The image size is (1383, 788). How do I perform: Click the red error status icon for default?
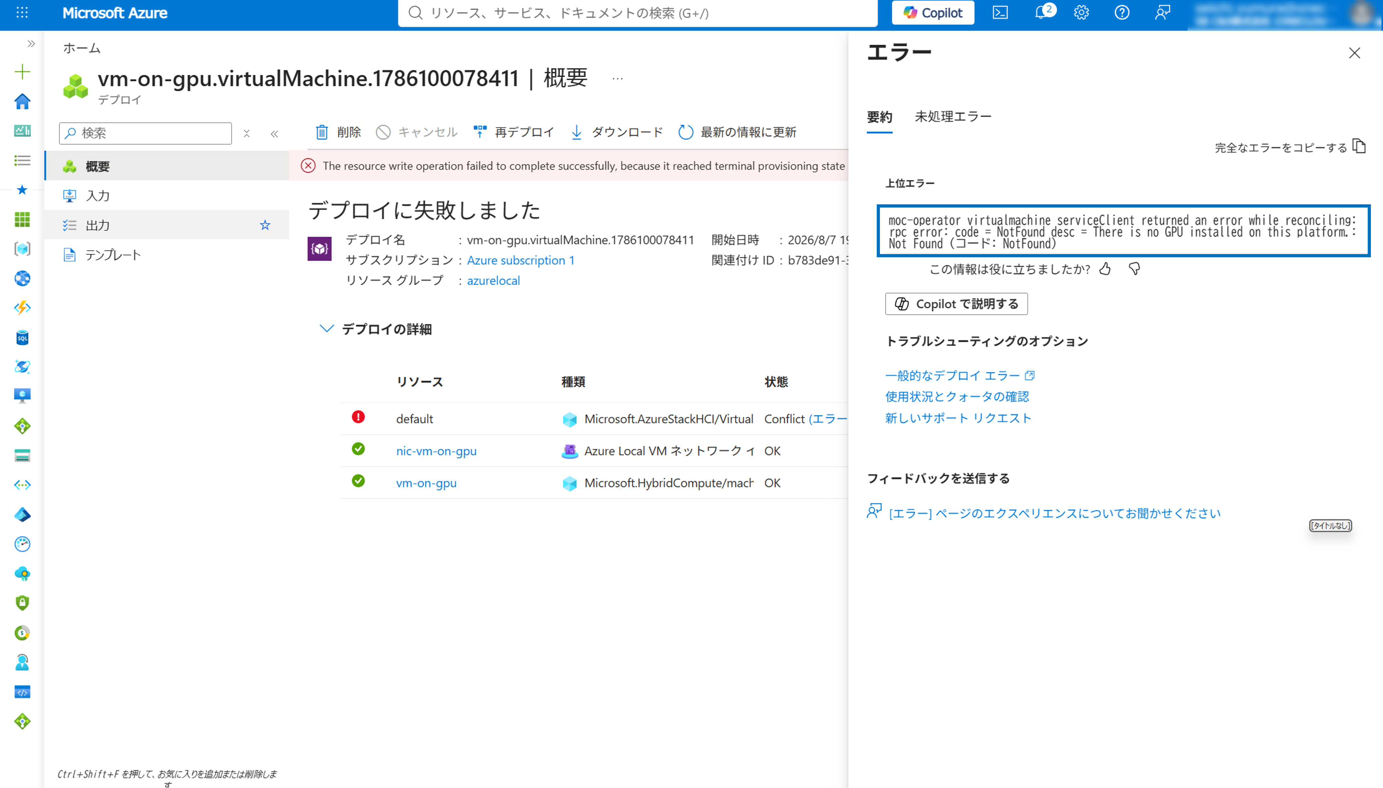pyautogui.click(x=358, y=417)
